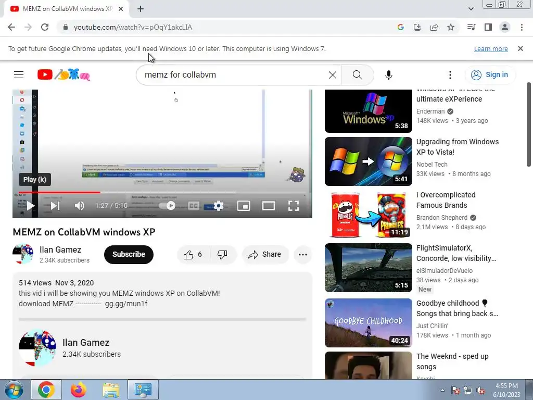Like the video
The width and height of the screenshot is (533, 400).
[193, 254]
